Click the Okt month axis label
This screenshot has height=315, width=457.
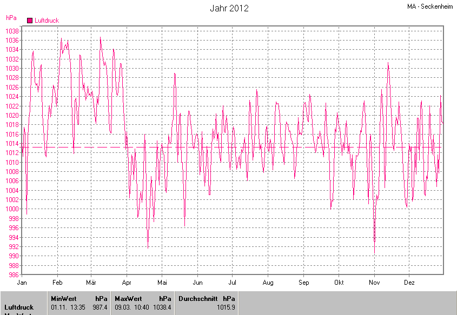[339, 283]
